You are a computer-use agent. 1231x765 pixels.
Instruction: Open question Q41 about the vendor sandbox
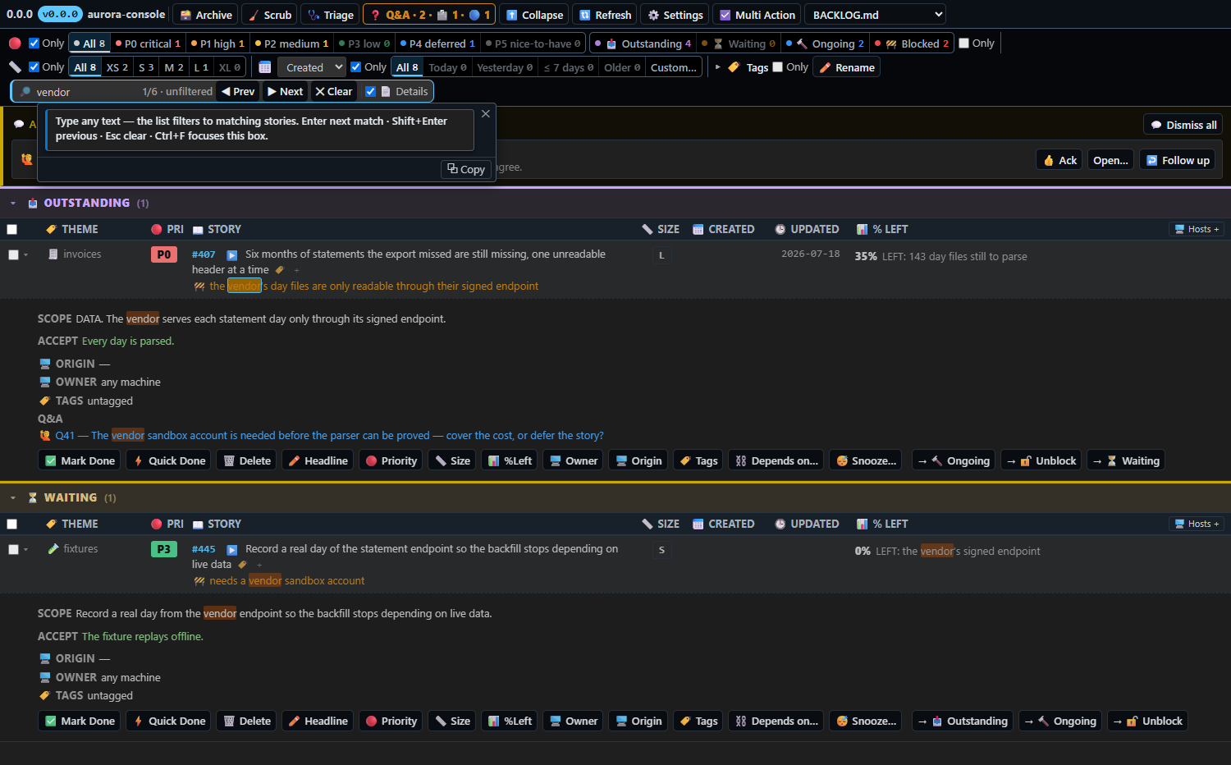tap(329, 436)
